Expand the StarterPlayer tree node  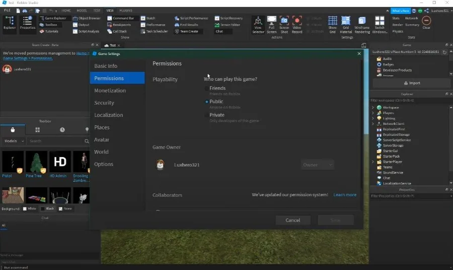coord(372,162)
